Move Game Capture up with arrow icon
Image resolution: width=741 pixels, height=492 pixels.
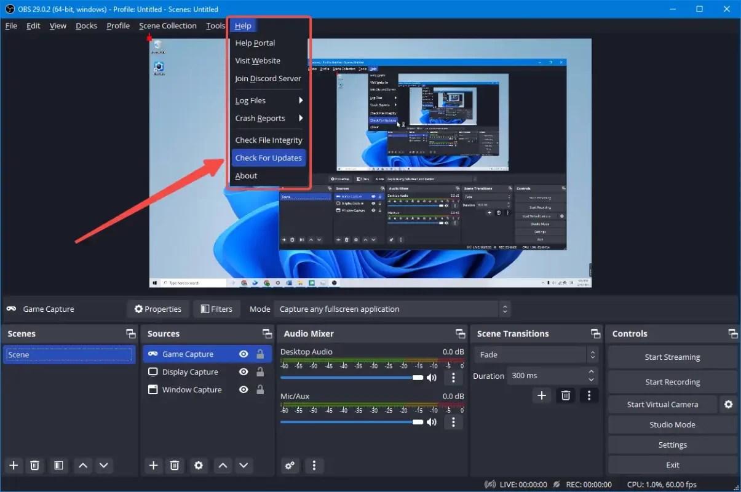[222, 466]
